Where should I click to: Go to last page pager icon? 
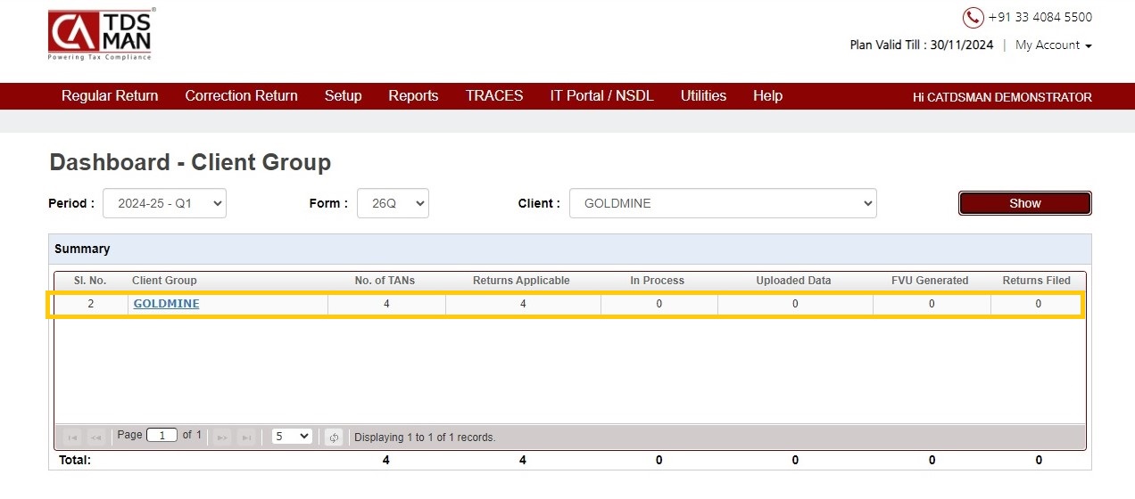point(246,437)
